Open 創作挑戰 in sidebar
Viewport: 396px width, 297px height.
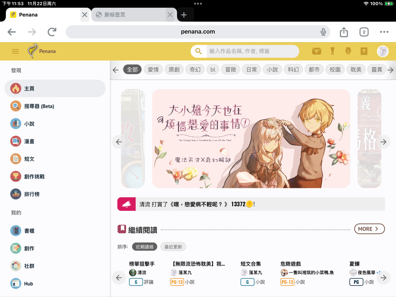point(55,176)
